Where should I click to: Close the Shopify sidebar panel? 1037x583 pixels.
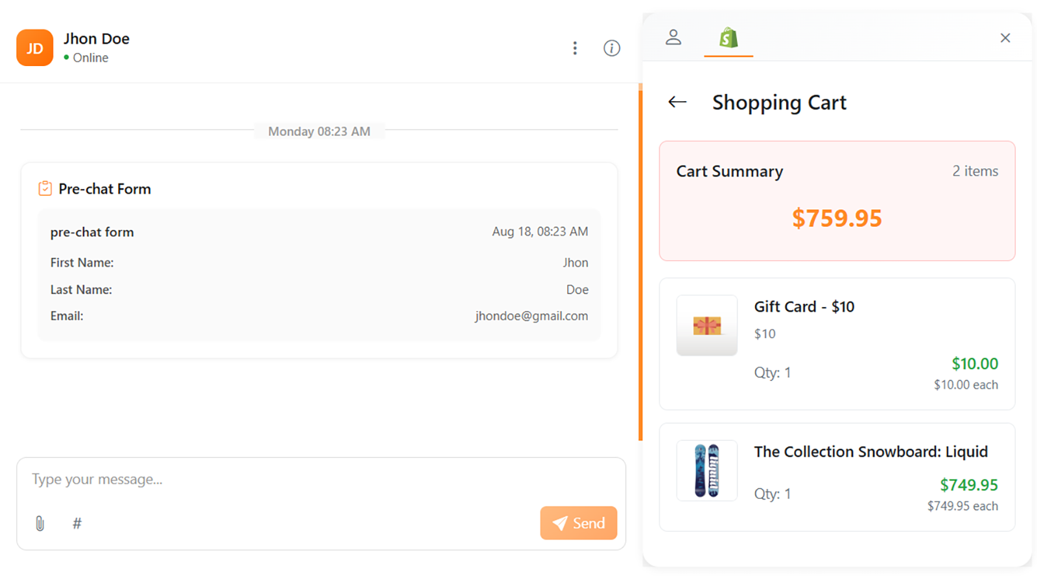(1005, 38)
